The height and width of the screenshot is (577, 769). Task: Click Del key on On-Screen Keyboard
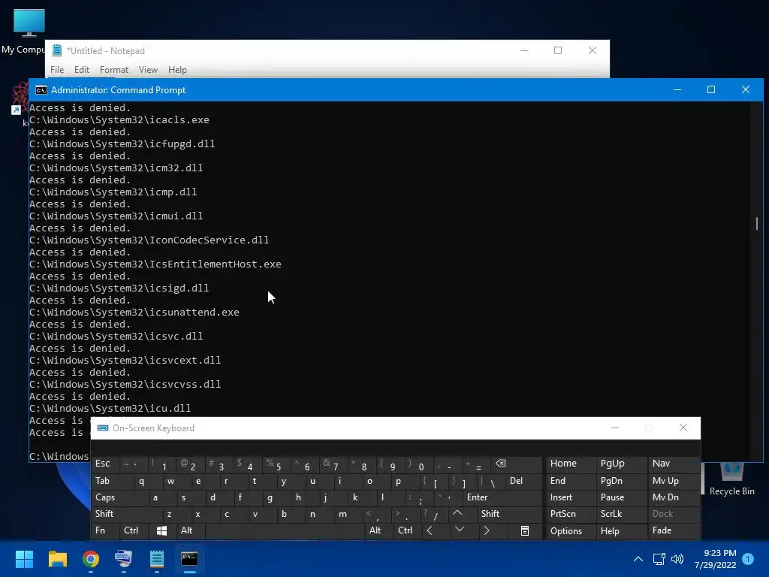[x=523, y=481]
